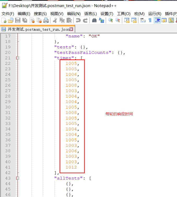Toggle synchronized vertical scrolling icon
The width and height of the screenshot is (177, 197).
[127, 20]
